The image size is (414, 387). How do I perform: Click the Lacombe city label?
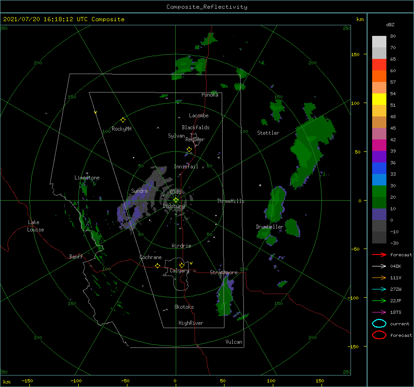[x=199, y=116]
